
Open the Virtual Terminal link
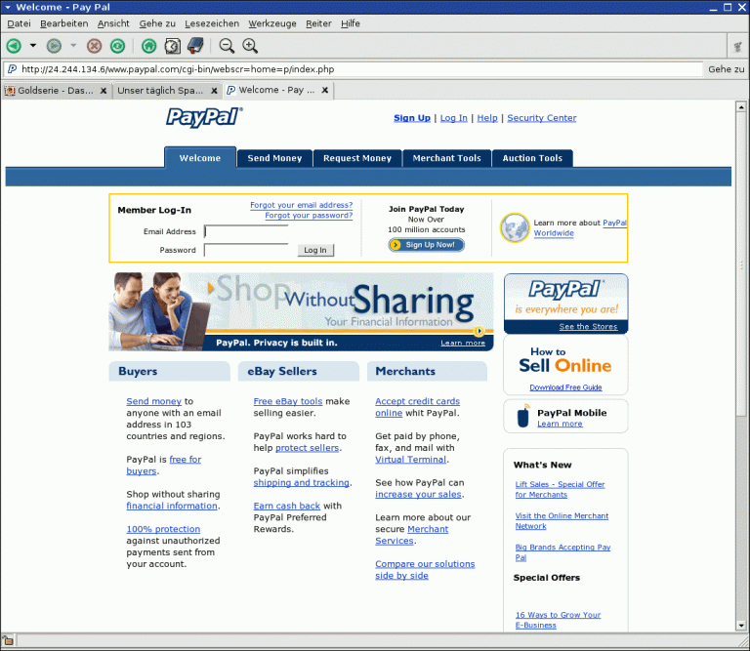click(411, 460)
